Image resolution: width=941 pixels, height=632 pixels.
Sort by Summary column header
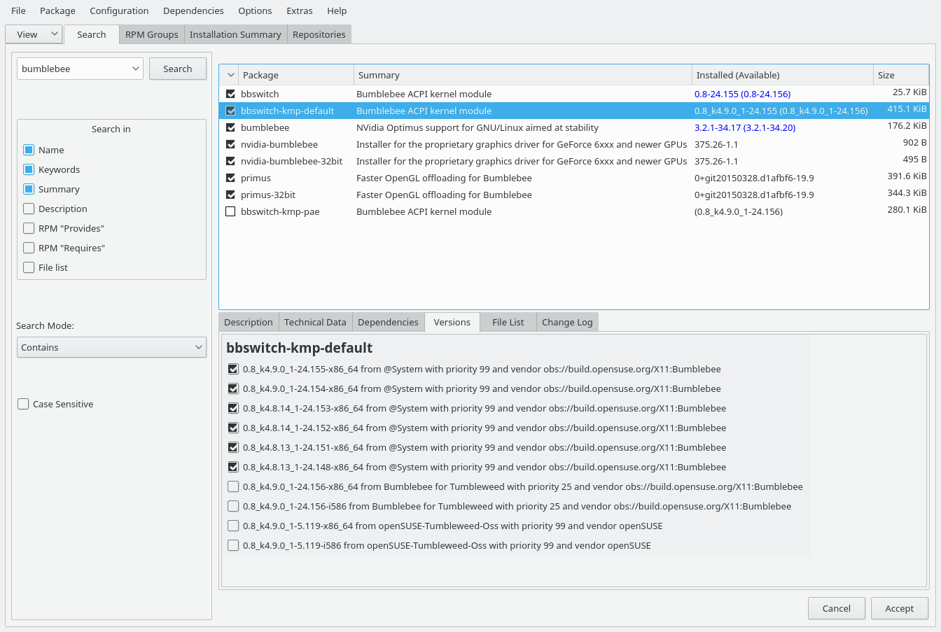click(x=523, y=75)
